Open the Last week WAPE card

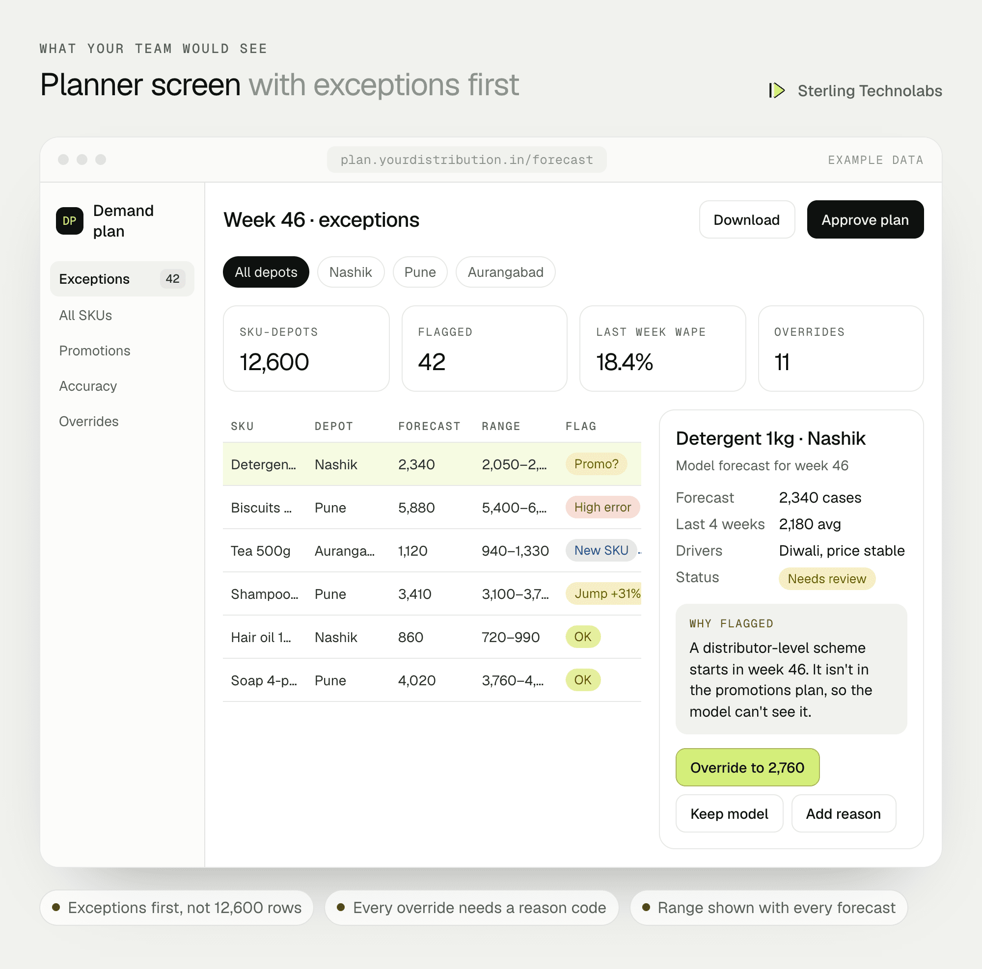[x=662, y=349]
